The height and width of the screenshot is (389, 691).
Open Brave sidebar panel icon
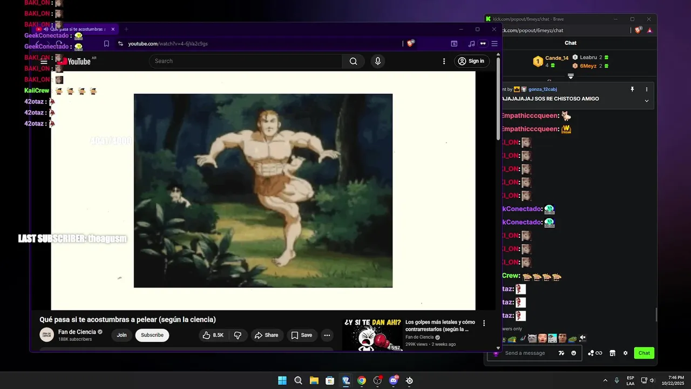tap(454, 44)
